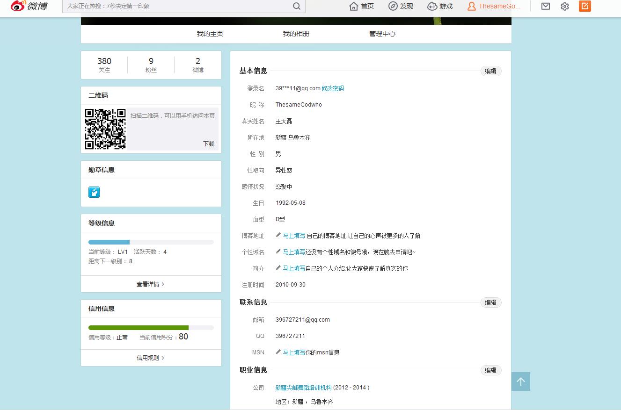
Task: Click 编辑 button for 联系信息
Action: [490, 302]
